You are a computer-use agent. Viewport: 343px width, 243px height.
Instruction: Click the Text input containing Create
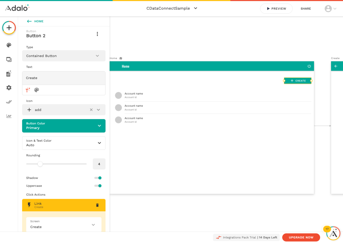64,78
